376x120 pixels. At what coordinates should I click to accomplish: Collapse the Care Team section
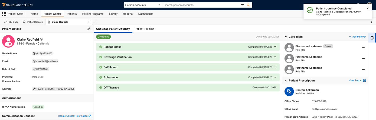(286, 37)
